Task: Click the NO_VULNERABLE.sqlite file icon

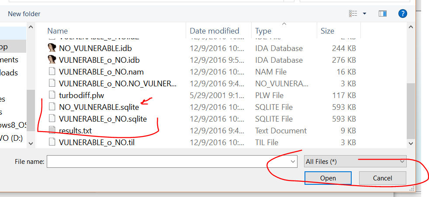Action: pos(52,107)
